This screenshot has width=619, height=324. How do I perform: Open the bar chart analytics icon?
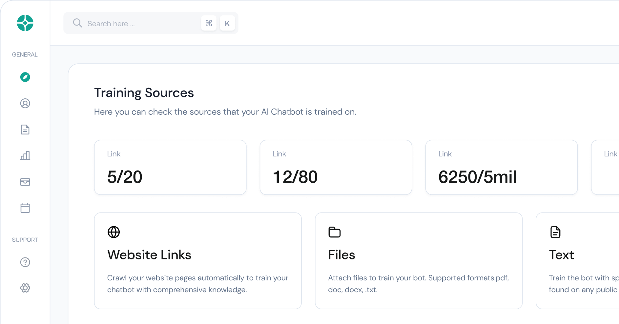(x=25, y=156)
